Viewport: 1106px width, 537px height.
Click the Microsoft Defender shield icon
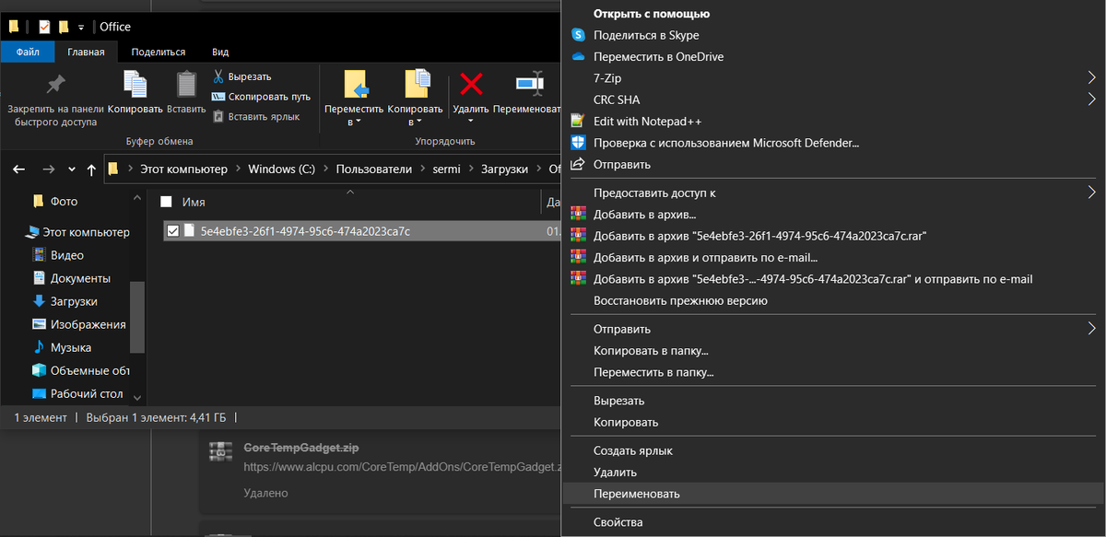(578, 143)
